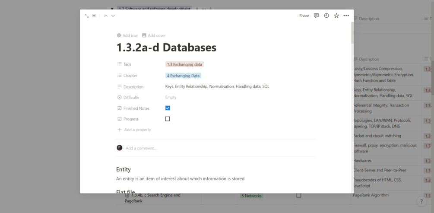Click the Share button
Image resolution: width=434 pixels, height=213 pixels.
click(x=304, y=16)
